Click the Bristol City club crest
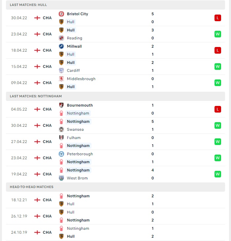This screenshot has width=231, height=241. 61,14
